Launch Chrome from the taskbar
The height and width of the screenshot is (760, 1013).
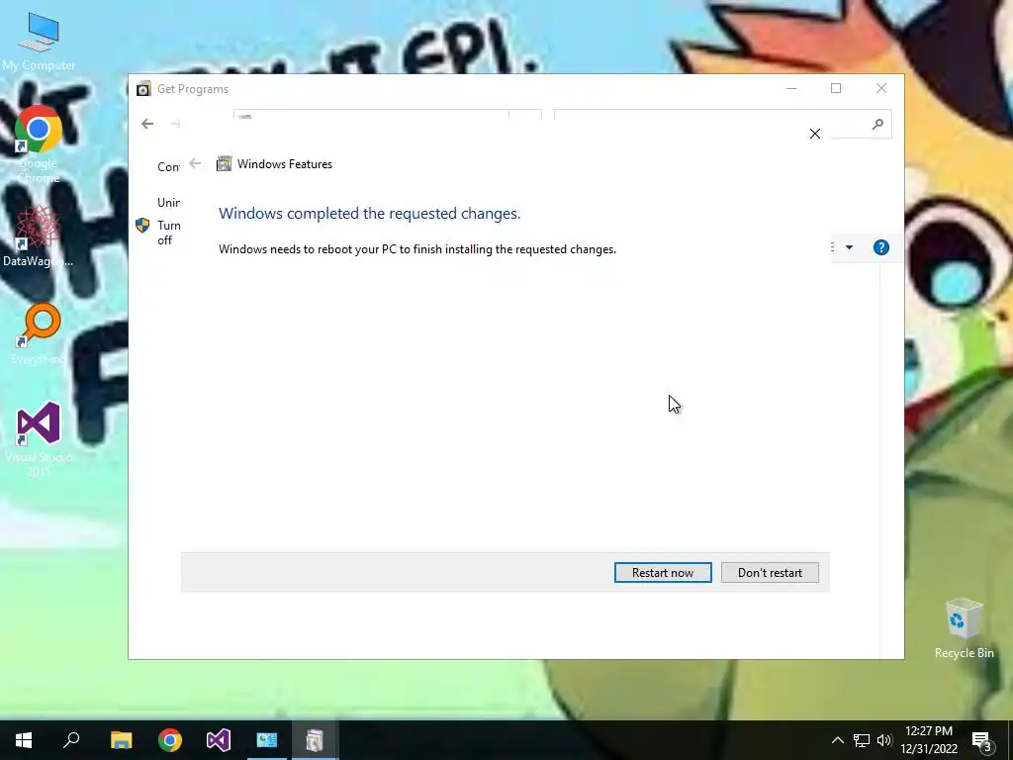click(170, 740)
